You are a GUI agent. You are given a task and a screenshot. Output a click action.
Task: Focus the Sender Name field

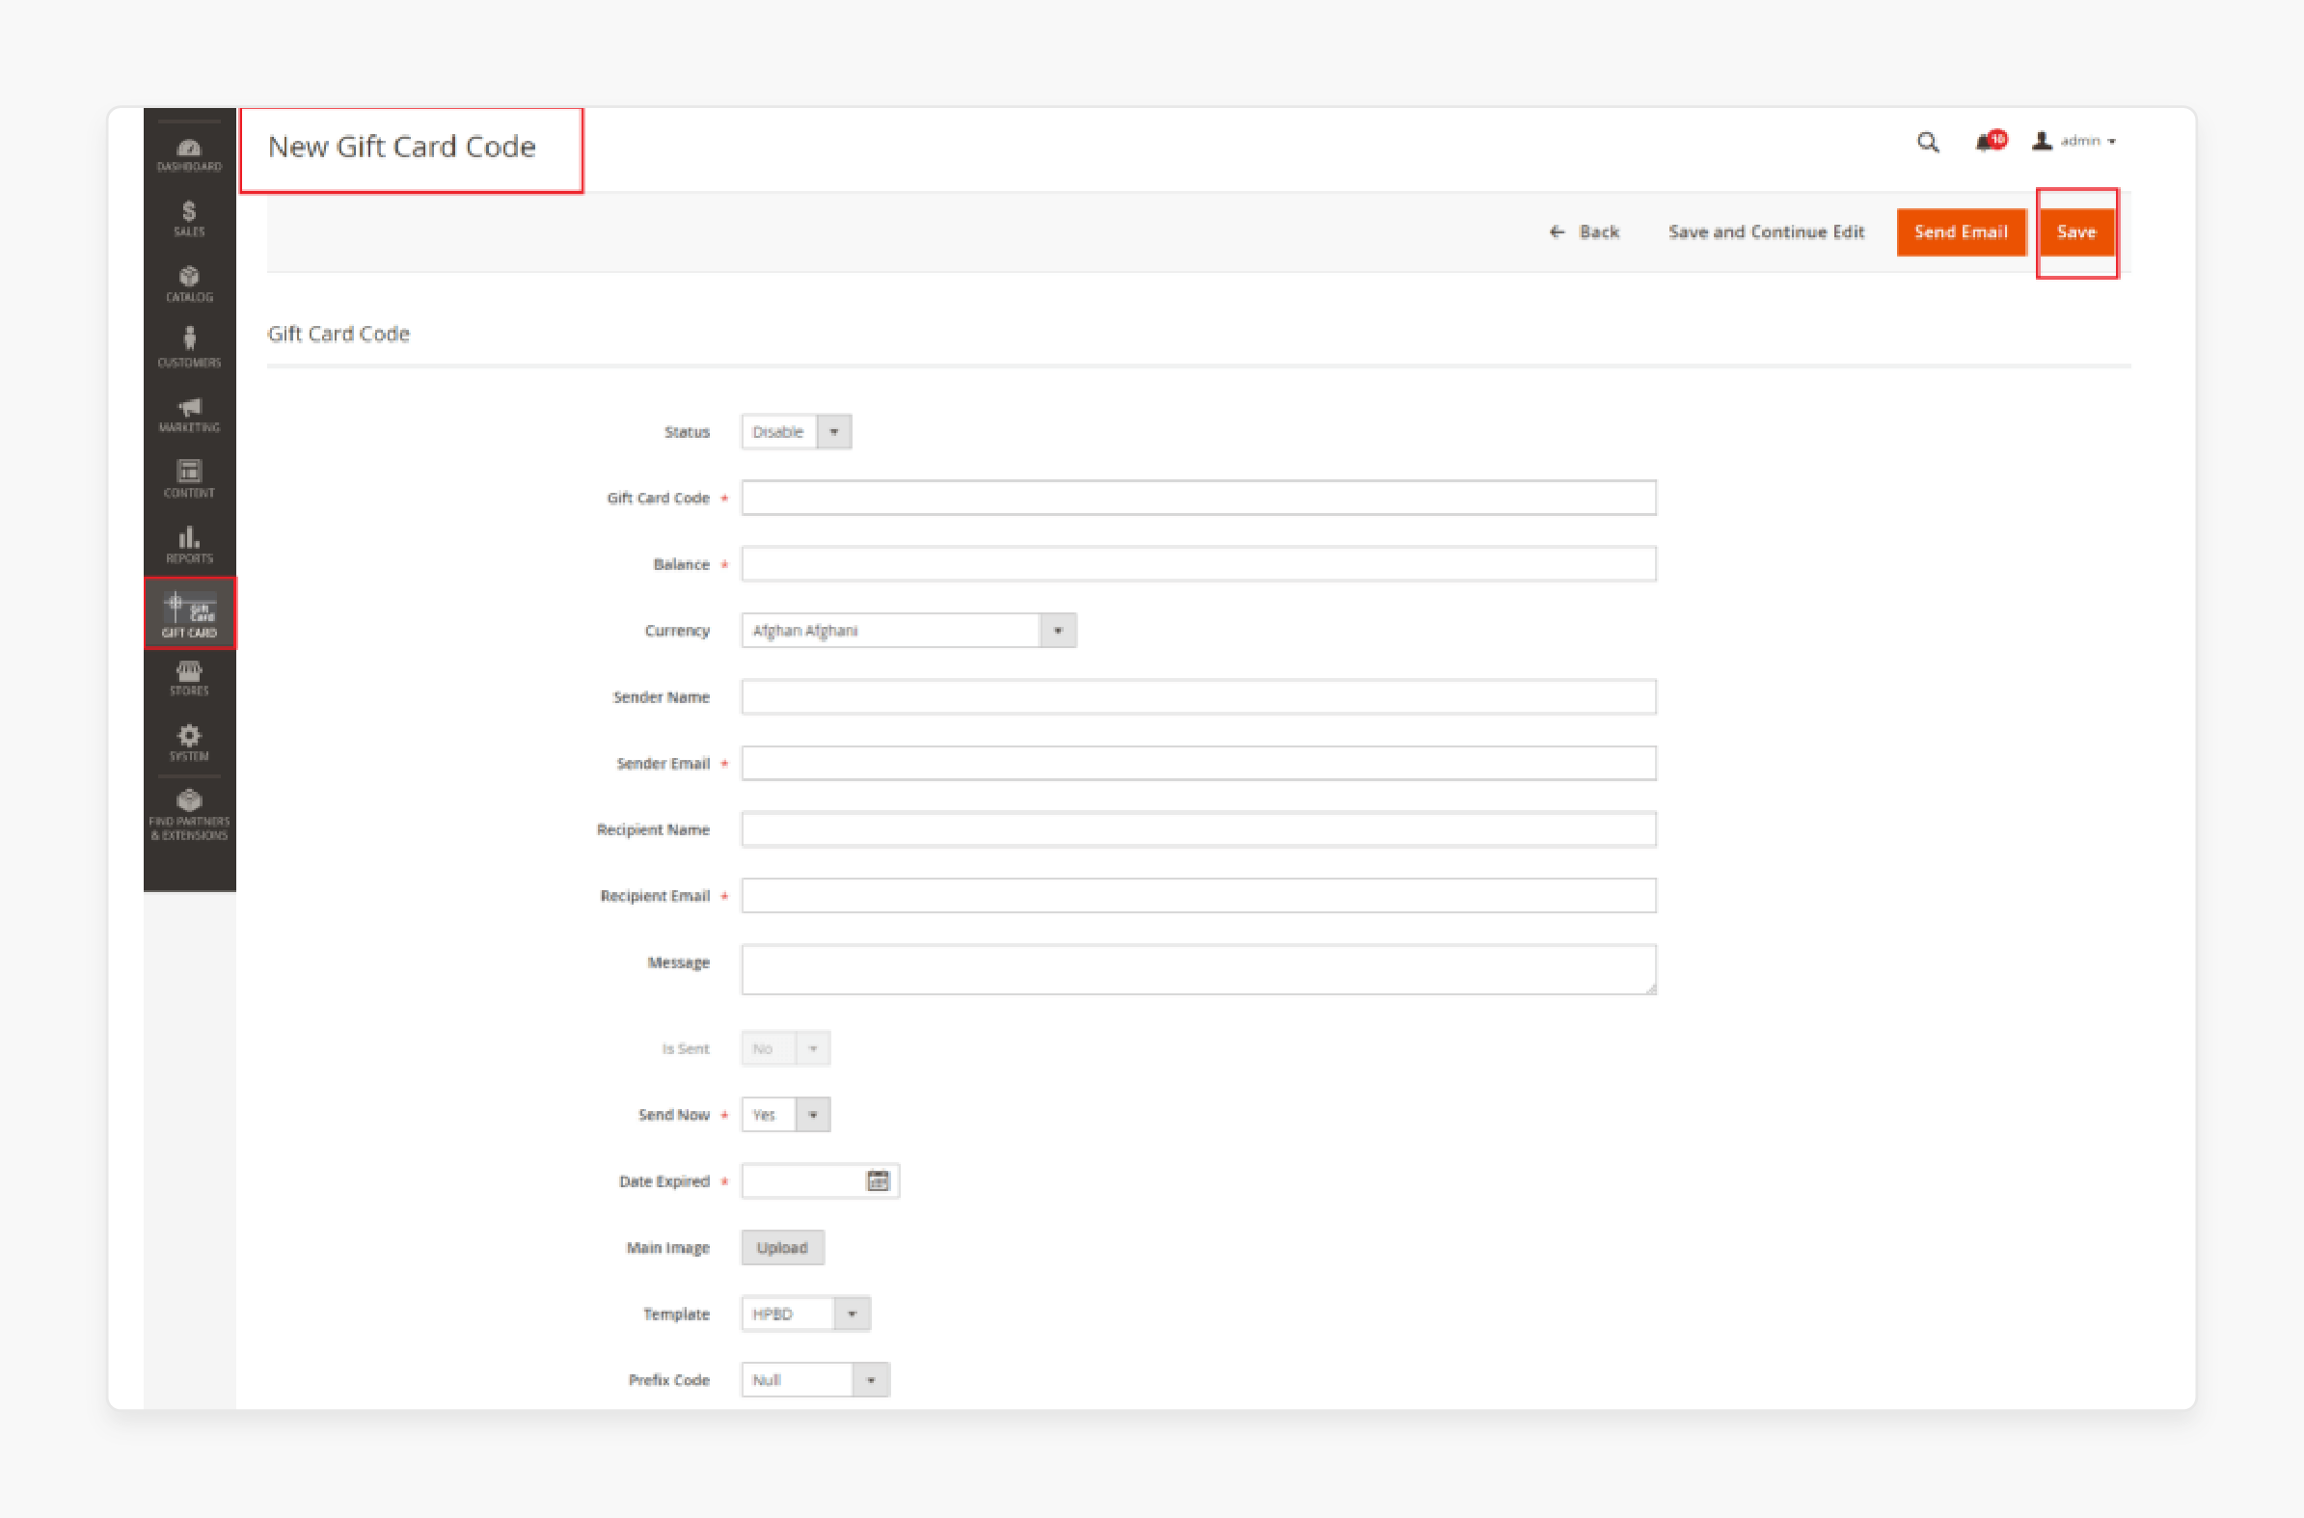pos(1199,697)
